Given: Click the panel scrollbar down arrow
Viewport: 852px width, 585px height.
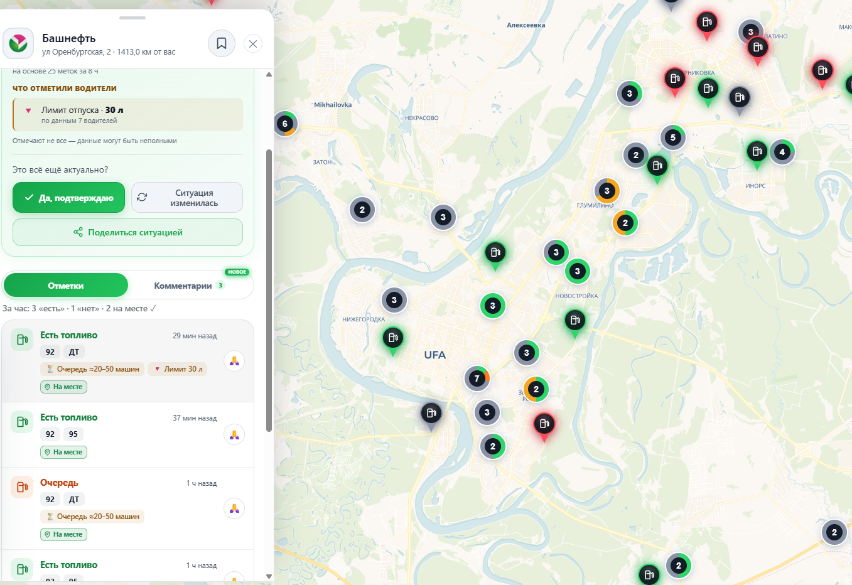Looking at the screenshot, I should click(269, 576).
